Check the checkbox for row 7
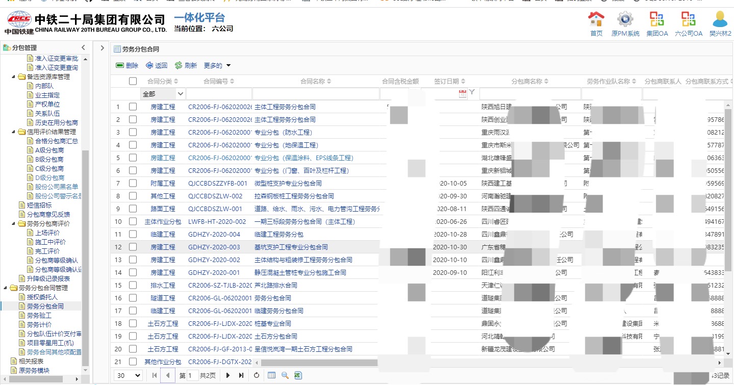Screen dimensions: 734x385 (x=133, y=183)
